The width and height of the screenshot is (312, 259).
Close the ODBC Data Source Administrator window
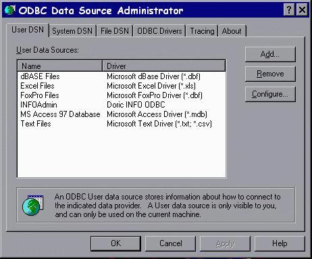[302, 10]
